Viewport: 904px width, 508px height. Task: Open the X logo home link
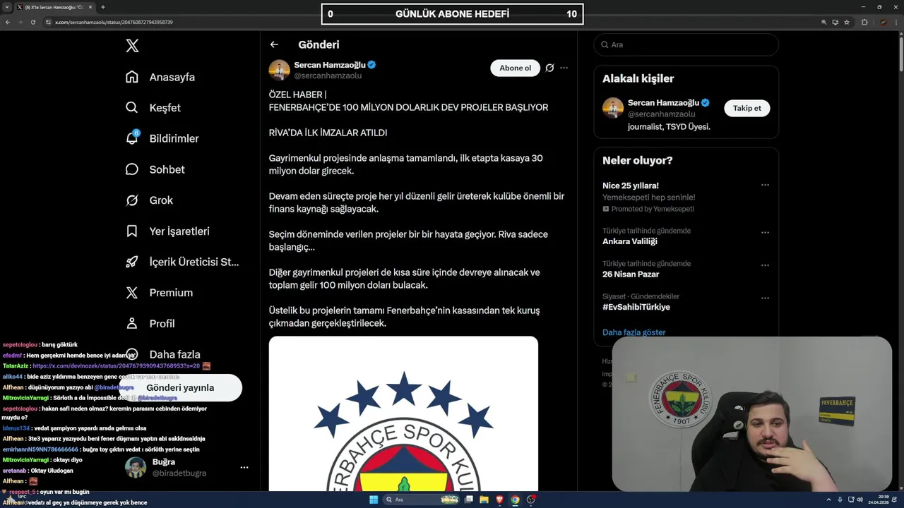(132, 46)
